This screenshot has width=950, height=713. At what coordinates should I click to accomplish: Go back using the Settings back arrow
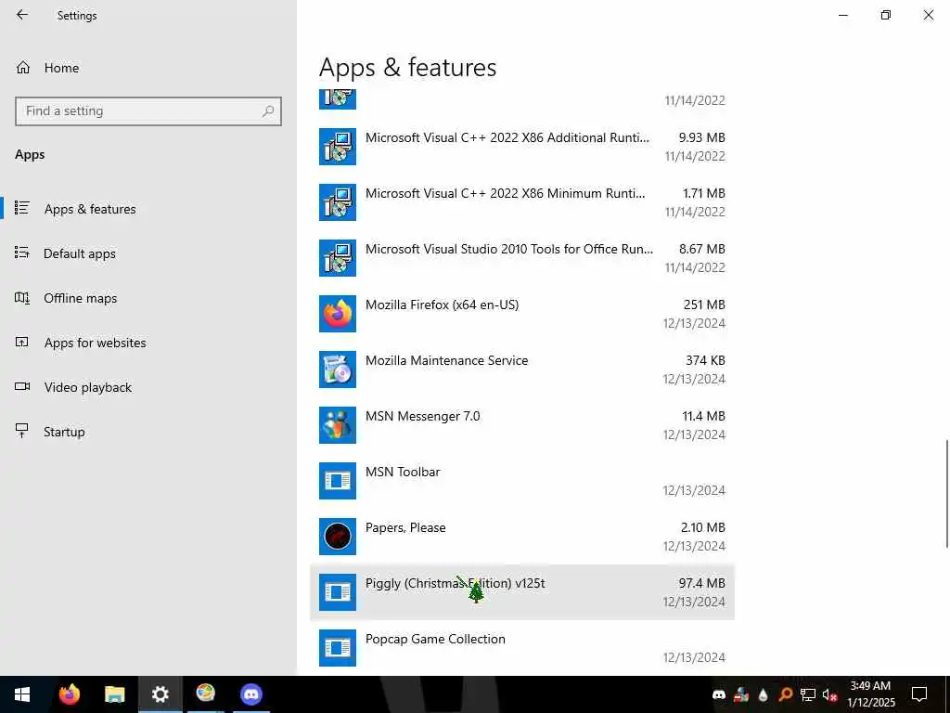click(x=22, y=15)
